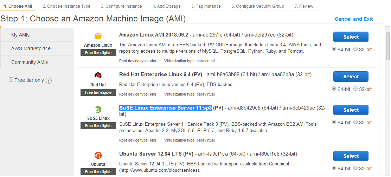Go to the 1. Choose AMI tab
Screen dimensions: 391x177
pyautogui.click(x=18, y=6)
